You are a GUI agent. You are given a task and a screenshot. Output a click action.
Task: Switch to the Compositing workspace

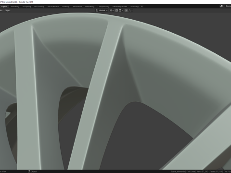(103, 7)
